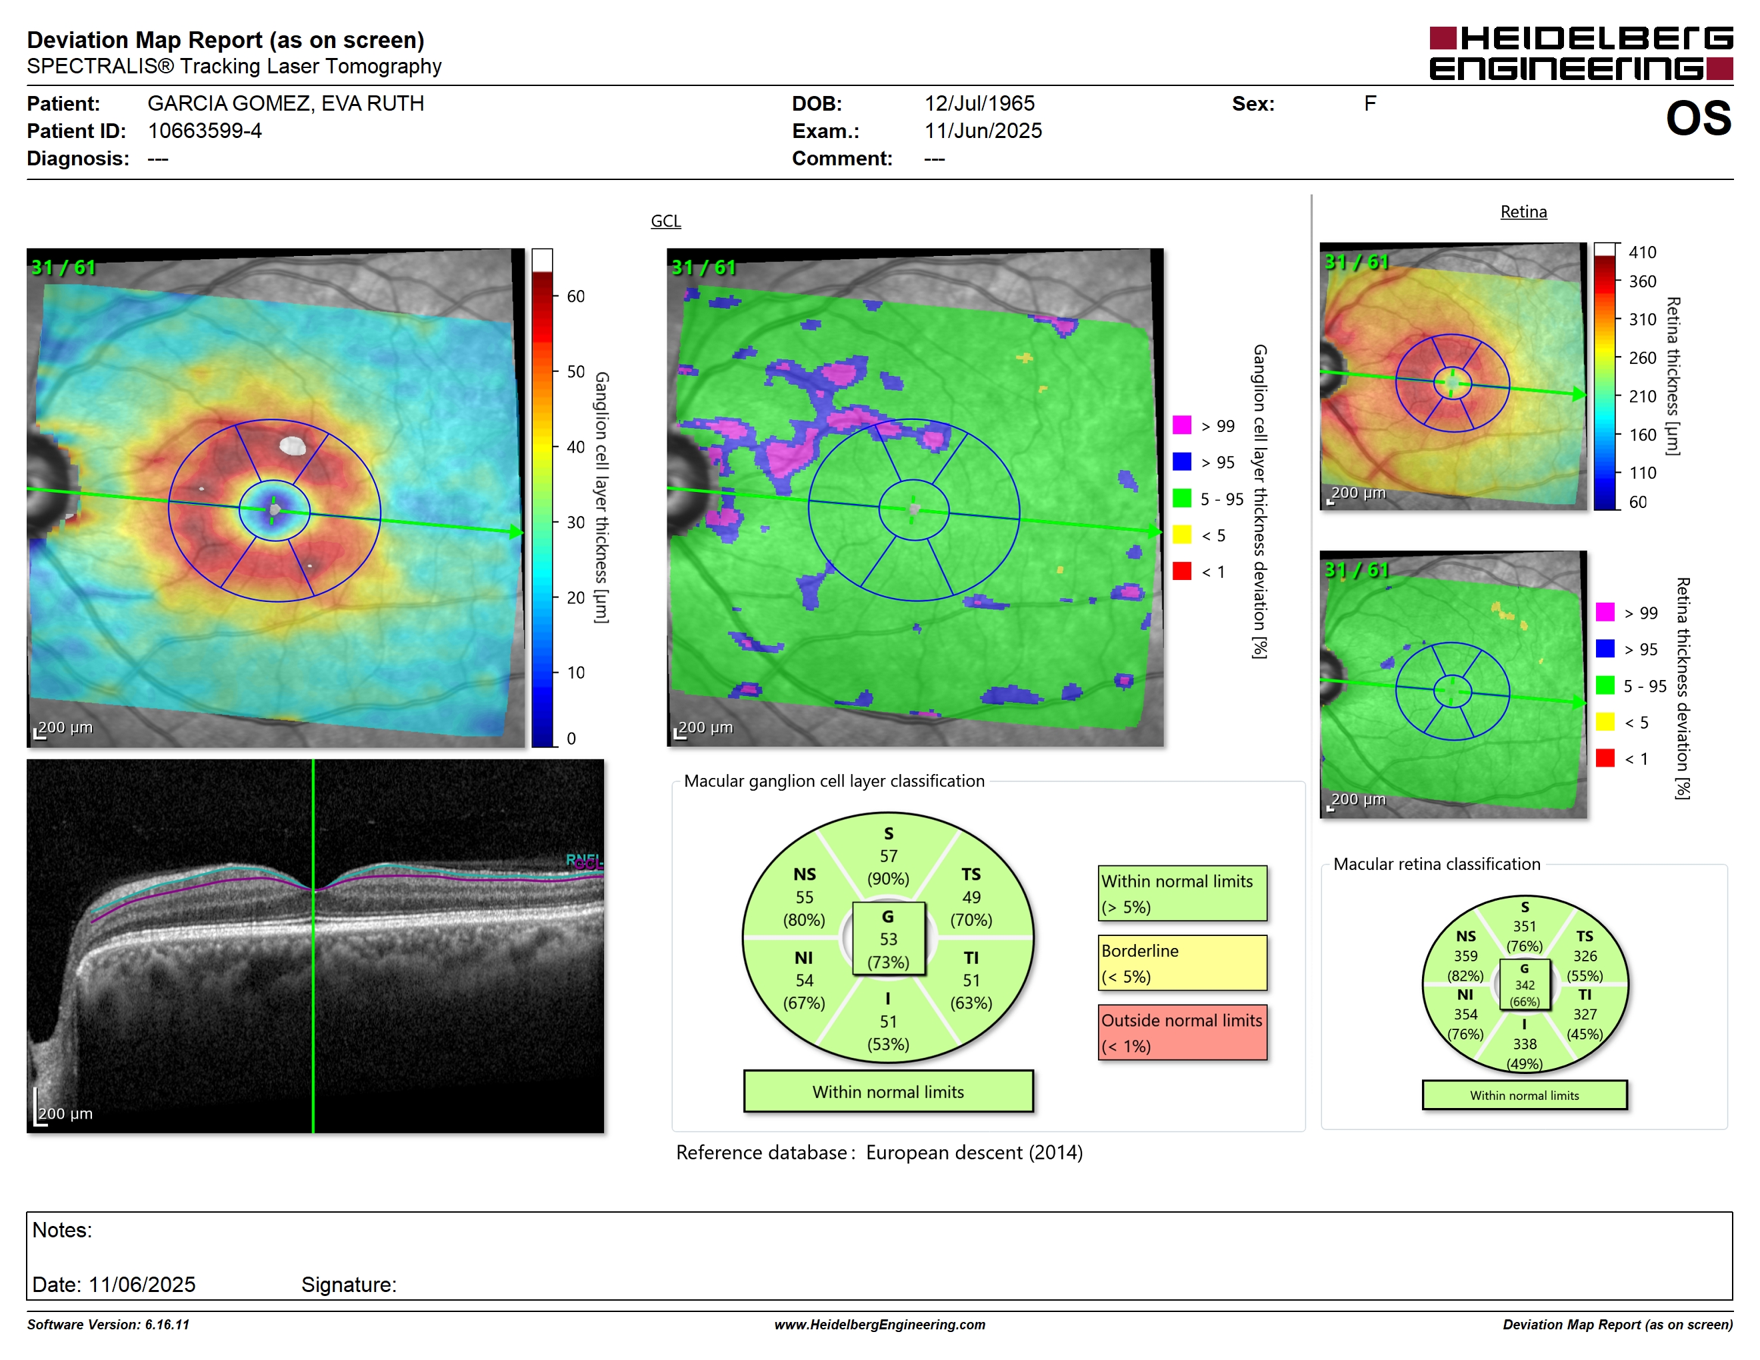Screen dimensions: 1760x1360
Task: Pick the green 5 - 95 swatch in retina legend
Action: 1605,685
